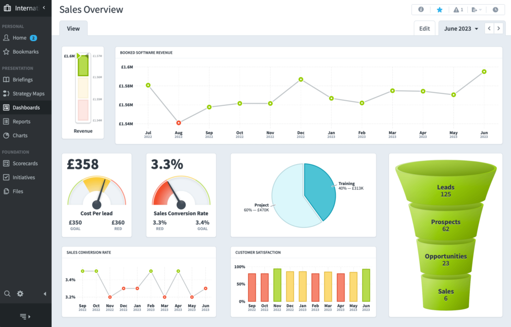Viewport: 511px width, 327px height.
Task: Open the dashboard info icon
Action: coord(421,9)
